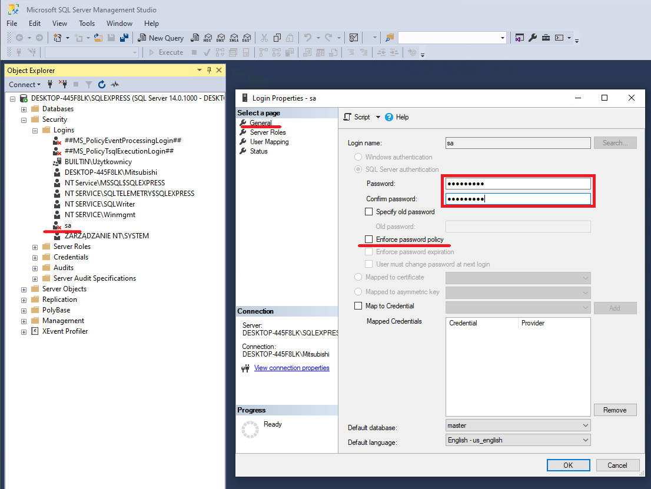The width and height of the screenshot is (651, 489).
Task: Select the General page
Action: [261, 123]
